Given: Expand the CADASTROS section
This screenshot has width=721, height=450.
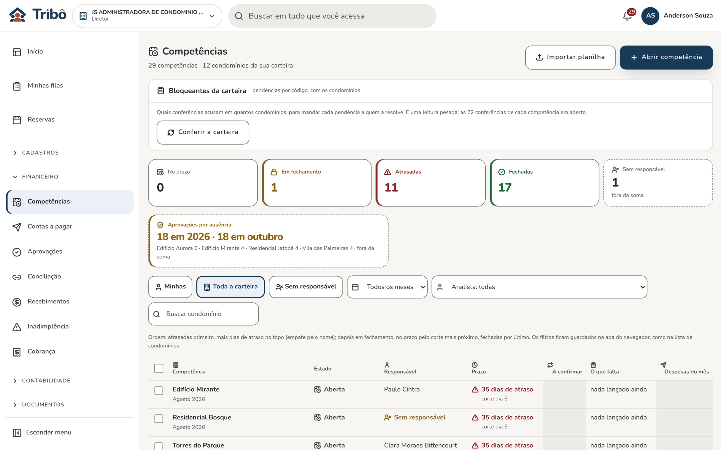Looking at the screenshot, I should (x=70, y=153).
